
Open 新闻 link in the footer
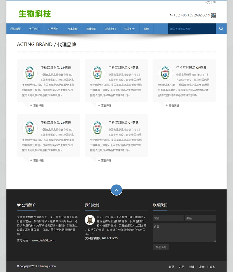point(192,267)
